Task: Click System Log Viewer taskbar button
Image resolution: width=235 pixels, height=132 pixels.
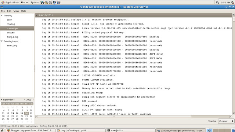Action: click(x=181, y=131)
